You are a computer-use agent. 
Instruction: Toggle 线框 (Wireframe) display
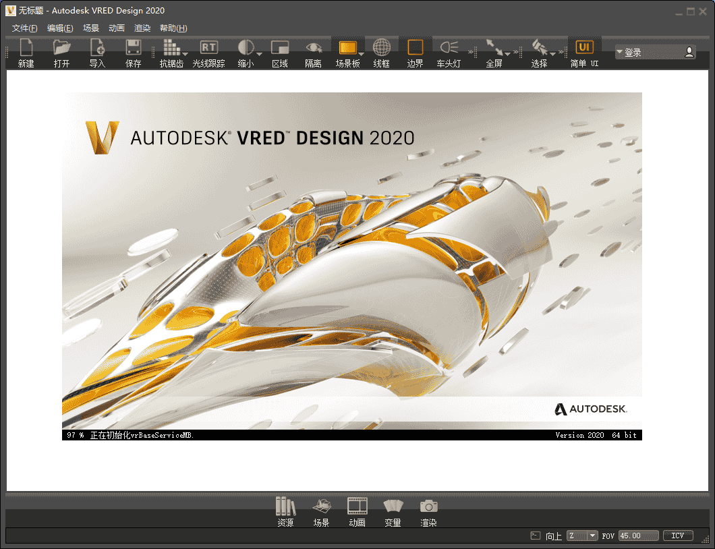coord(381,48)
